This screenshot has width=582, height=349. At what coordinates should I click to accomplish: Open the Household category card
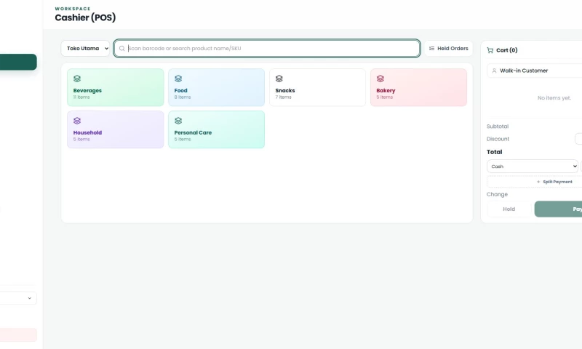[x=116, y=129]
